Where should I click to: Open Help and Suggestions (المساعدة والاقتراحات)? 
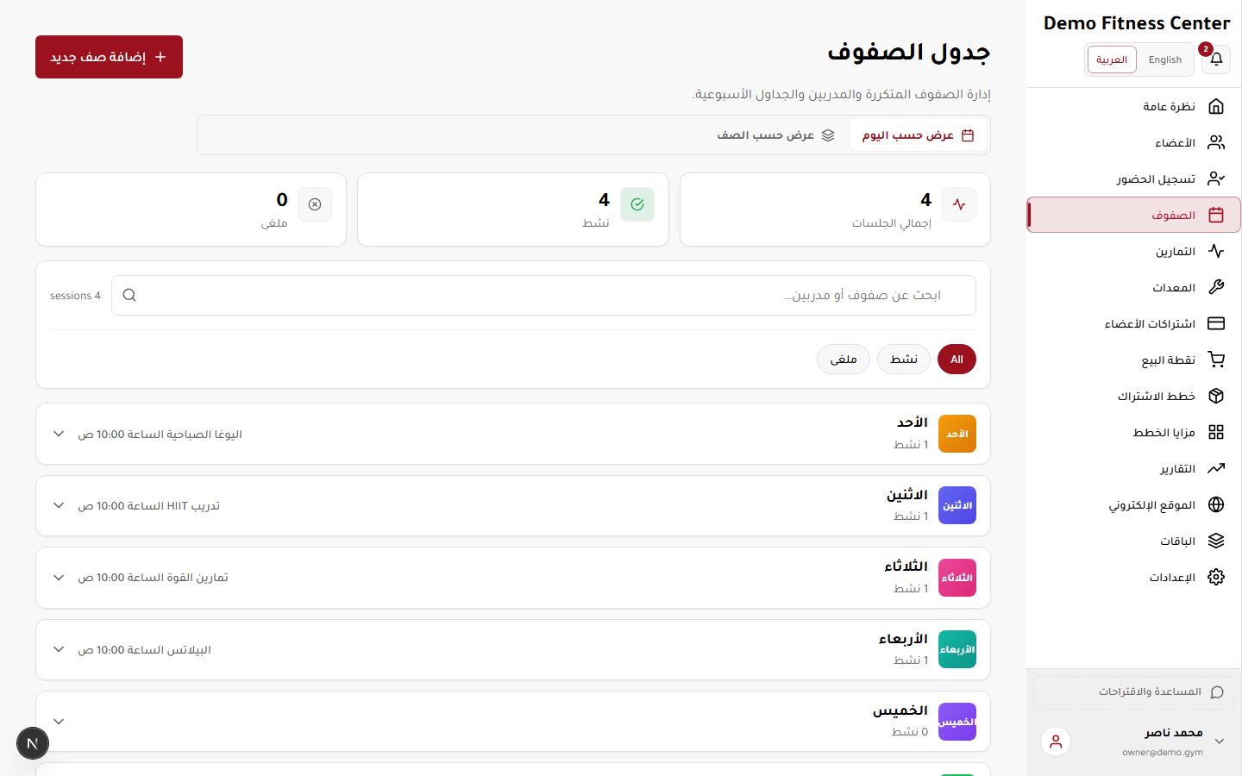[1133, 692]
